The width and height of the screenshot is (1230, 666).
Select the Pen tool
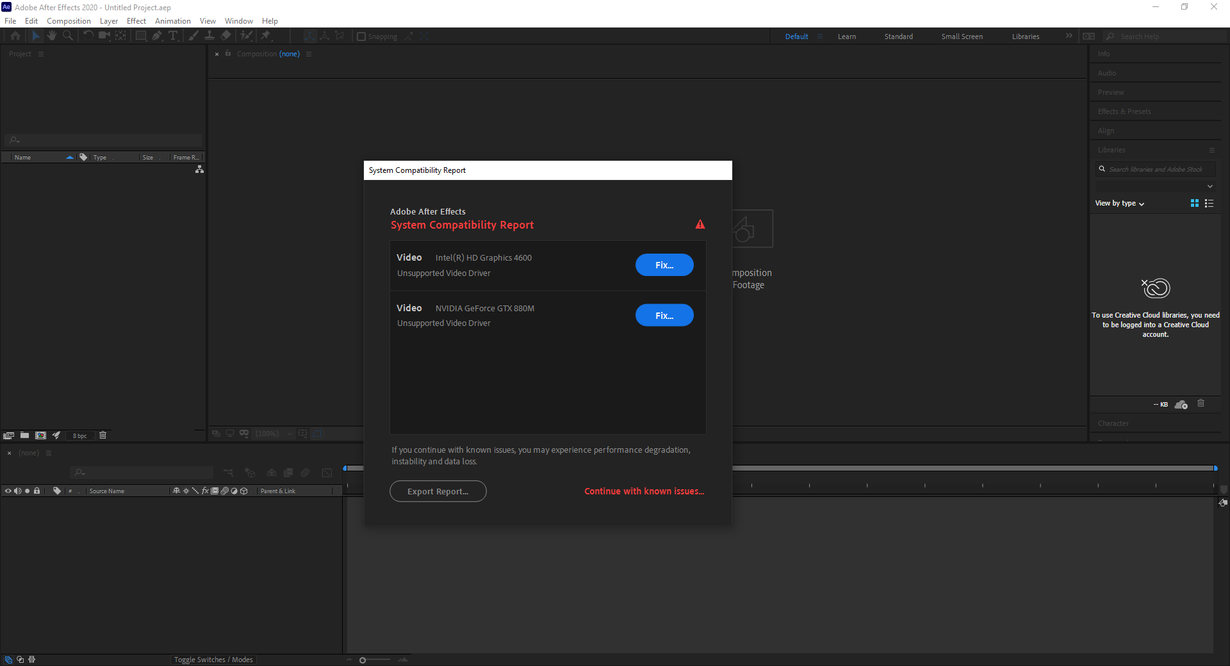point(157,36)
